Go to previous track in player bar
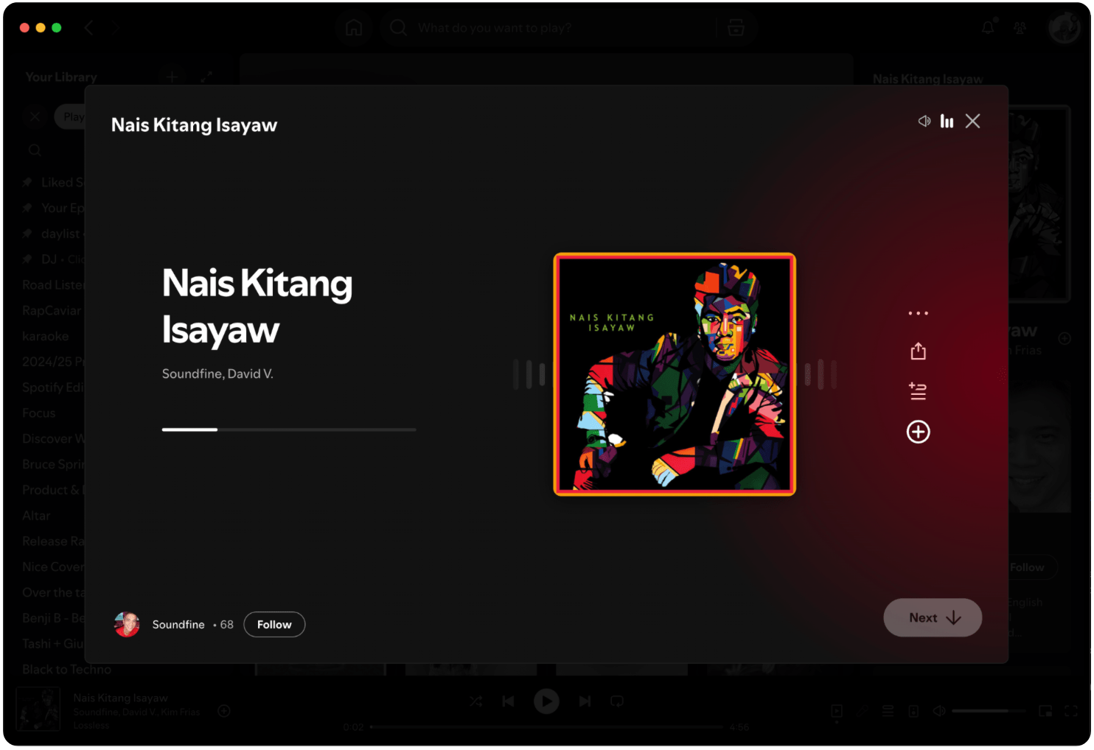This screenshot has height=750, width=1094. pos(508,701)
